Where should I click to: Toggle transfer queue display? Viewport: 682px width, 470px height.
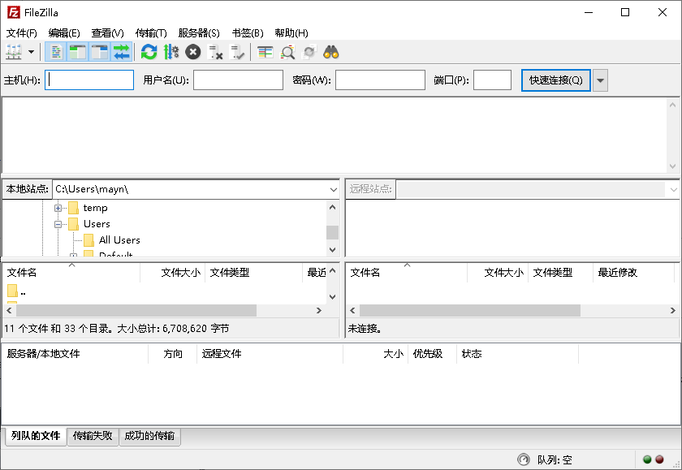click(121, 52)
